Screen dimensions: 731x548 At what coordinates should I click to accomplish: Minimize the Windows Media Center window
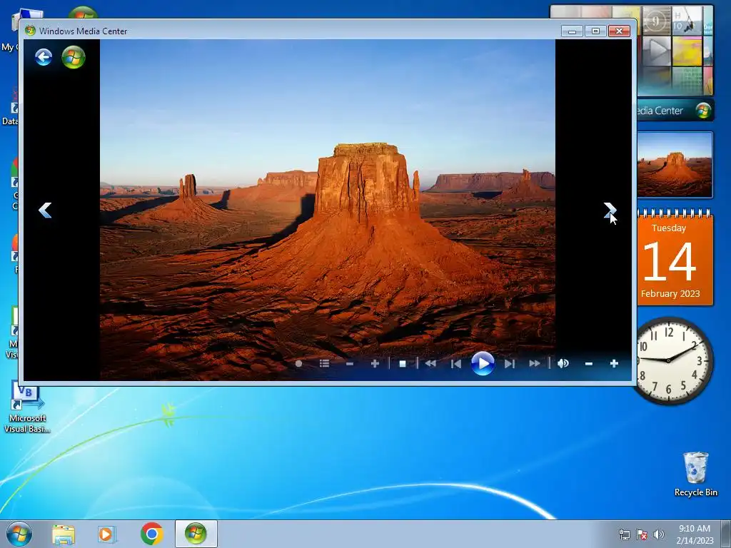coord(572,31)
